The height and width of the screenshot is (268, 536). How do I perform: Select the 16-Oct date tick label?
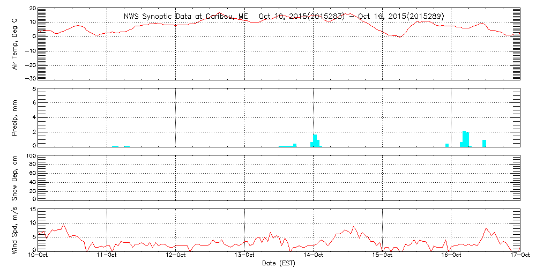[451, 256]
